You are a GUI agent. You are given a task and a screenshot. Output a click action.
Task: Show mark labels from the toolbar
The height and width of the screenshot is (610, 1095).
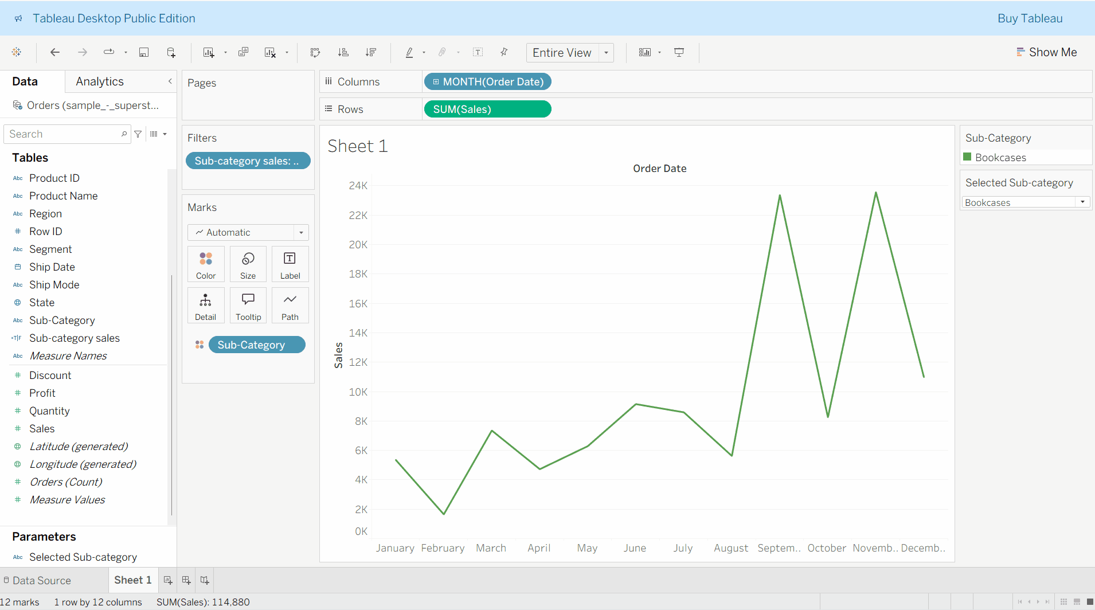click(x=478, y=52)
